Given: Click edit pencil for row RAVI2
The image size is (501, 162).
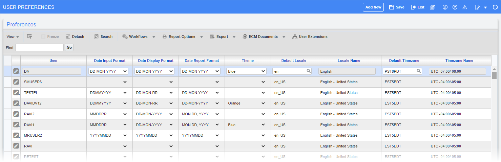Looking at the screenshot, I should point(16,114).
